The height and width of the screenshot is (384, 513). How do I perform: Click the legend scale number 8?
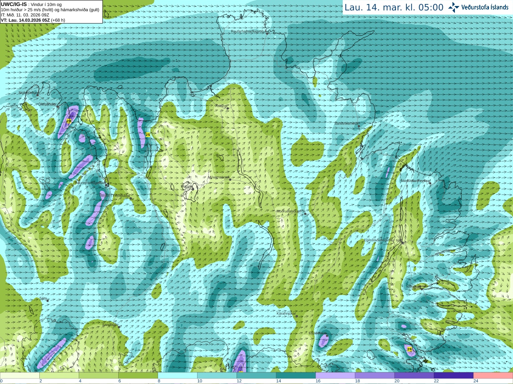pos(159,381)
